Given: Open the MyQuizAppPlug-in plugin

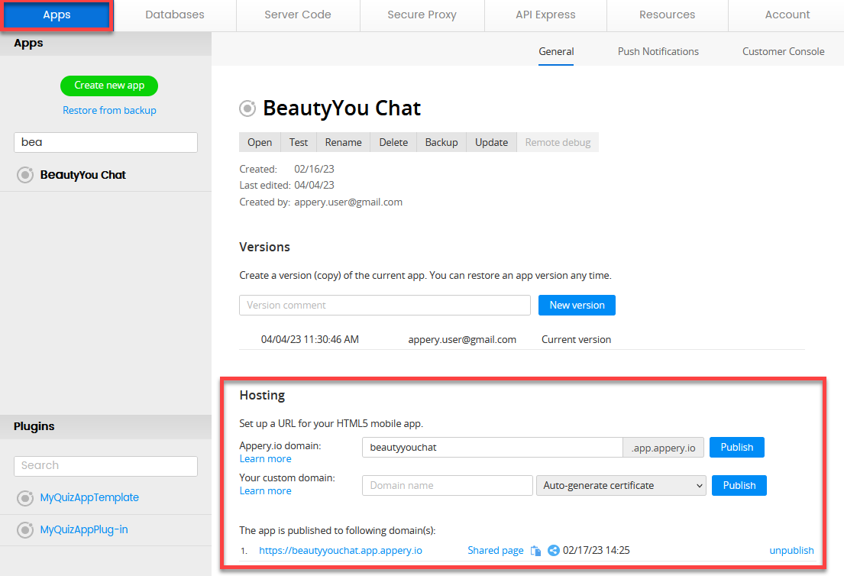Looking at the screenshot, I should [84, 529].
